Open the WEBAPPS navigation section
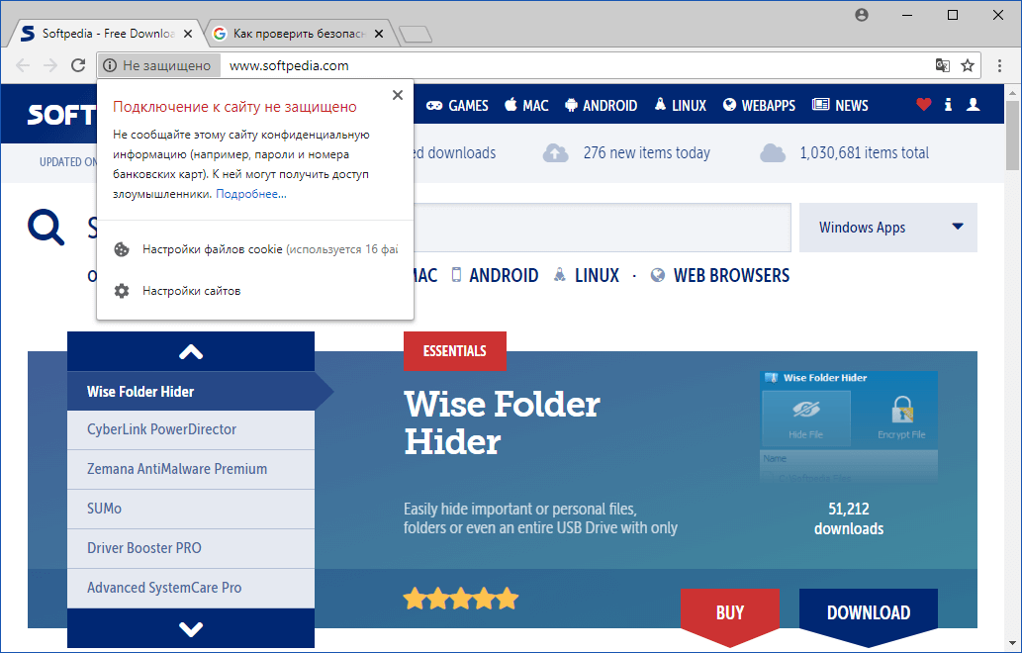The height and width of the screenshot is (653, 1022). tap(760, 105)
